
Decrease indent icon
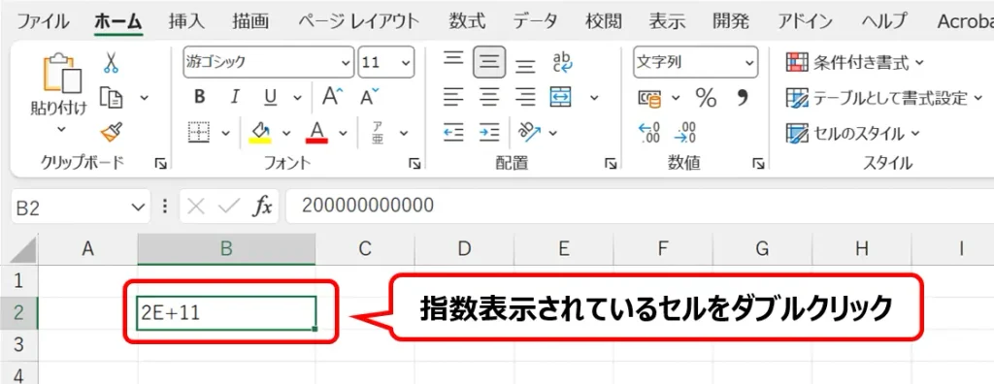(453, 132)
